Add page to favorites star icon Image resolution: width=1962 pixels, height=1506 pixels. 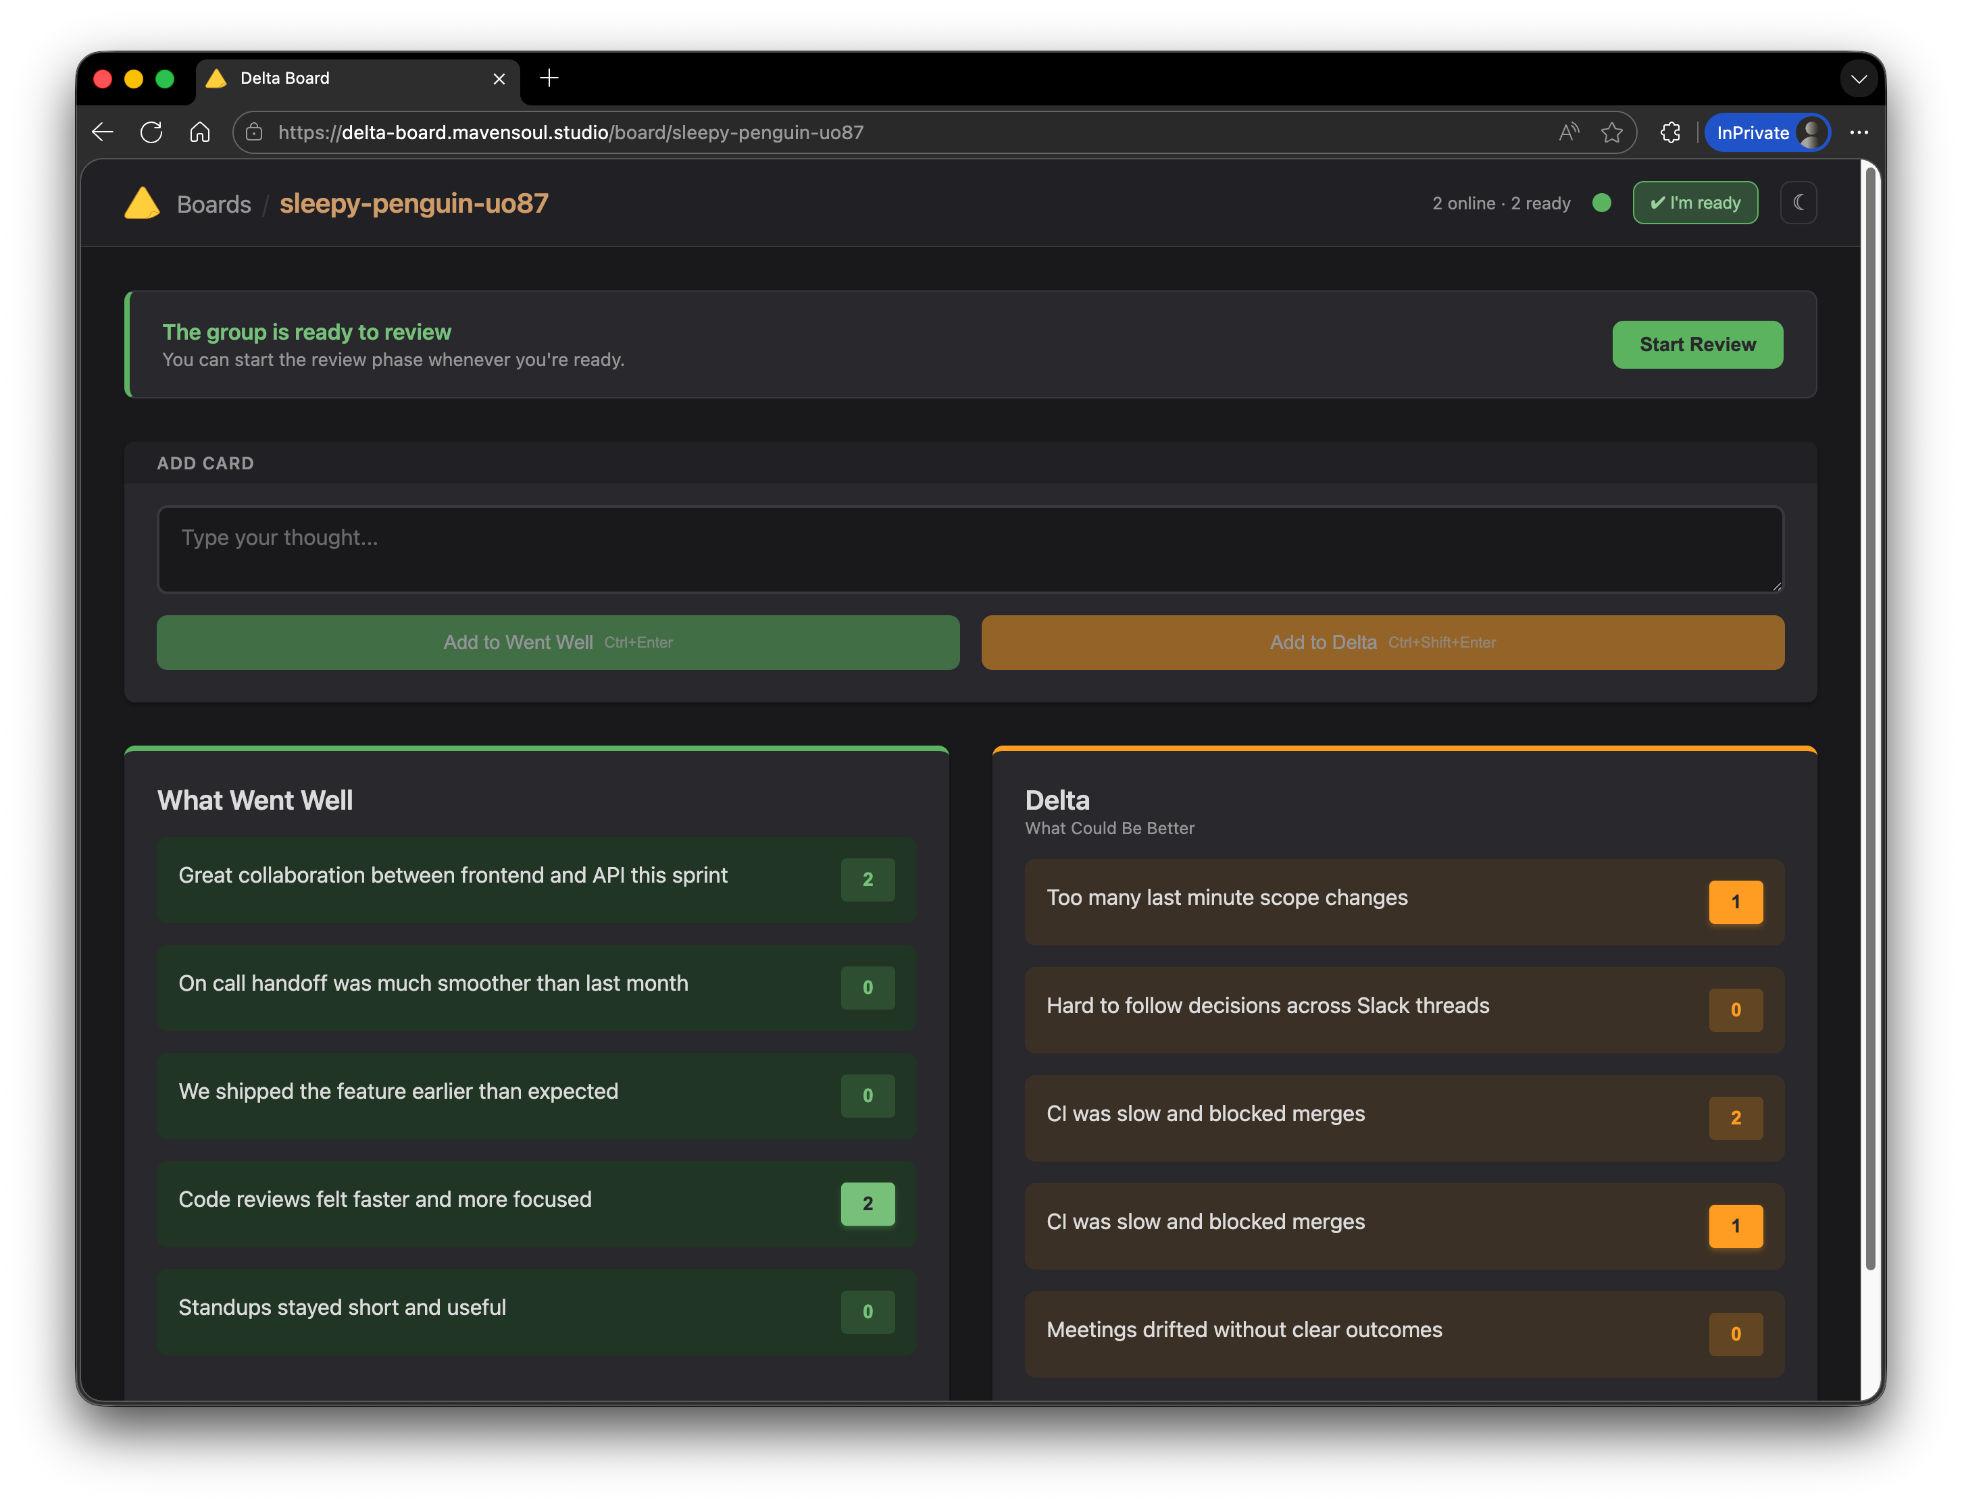(x=1611, y=132)
